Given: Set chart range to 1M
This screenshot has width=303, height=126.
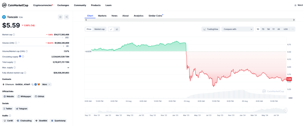Looking at the screenshot, I should pos(268,29).
